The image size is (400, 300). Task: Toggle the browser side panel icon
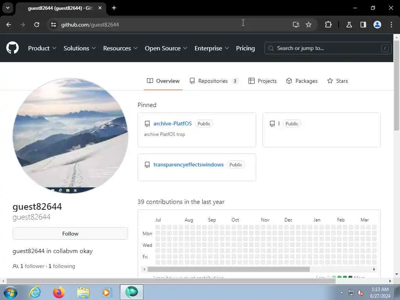[x=363, y=25]
